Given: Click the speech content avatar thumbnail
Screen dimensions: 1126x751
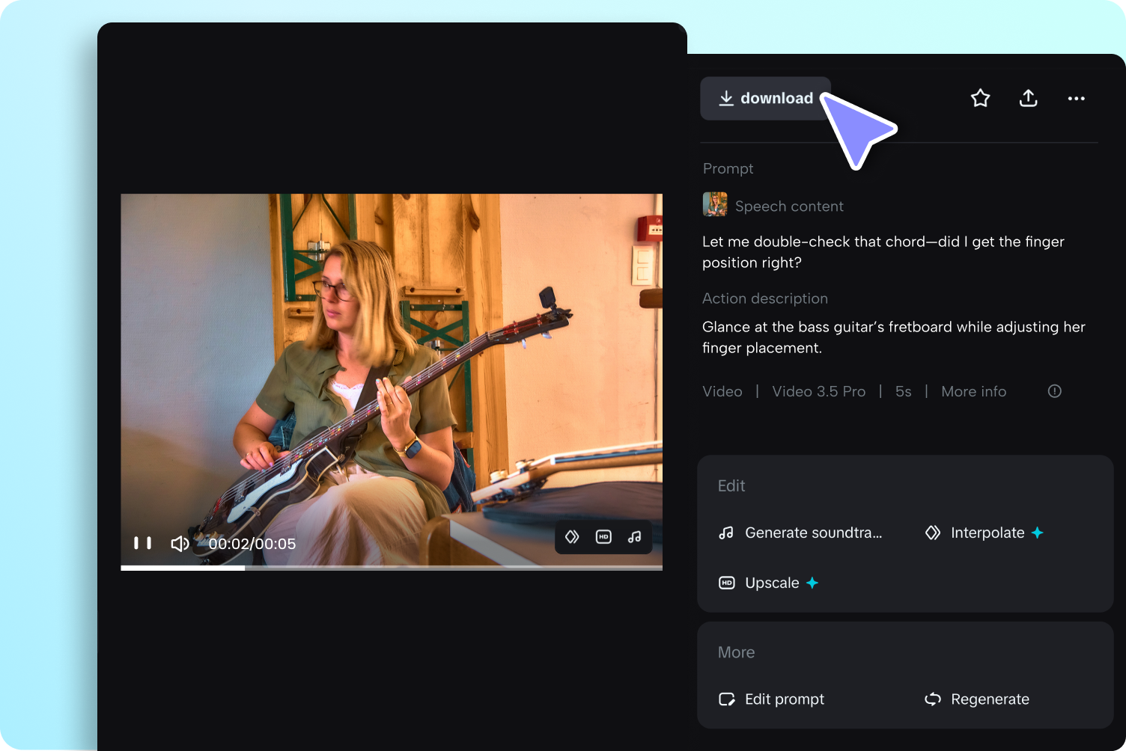Looking at the screenshot, I should 715,204.
